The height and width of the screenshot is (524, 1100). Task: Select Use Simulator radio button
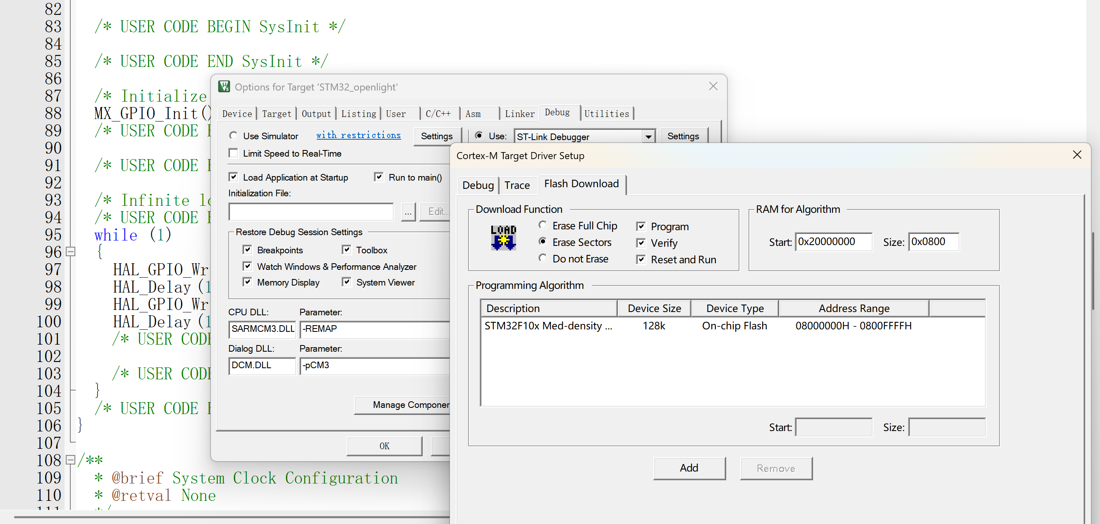(233, 136)
